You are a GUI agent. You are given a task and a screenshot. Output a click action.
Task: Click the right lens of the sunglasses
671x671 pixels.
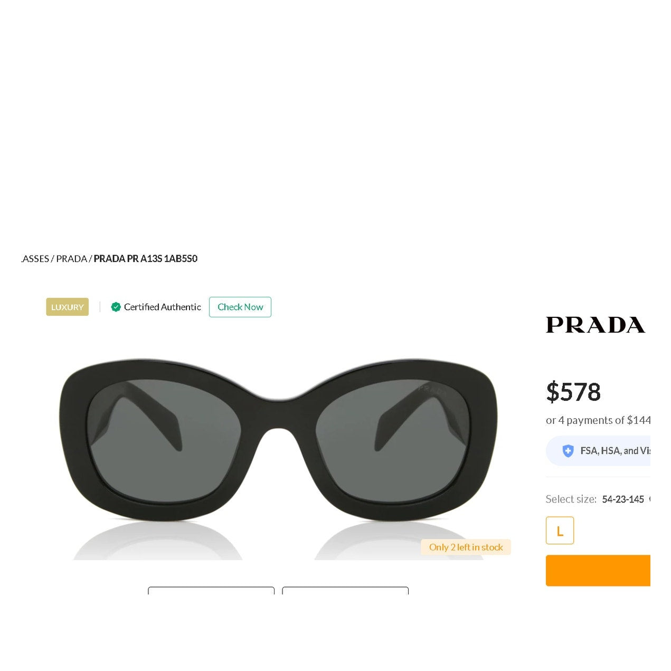[x=393, y=441]
